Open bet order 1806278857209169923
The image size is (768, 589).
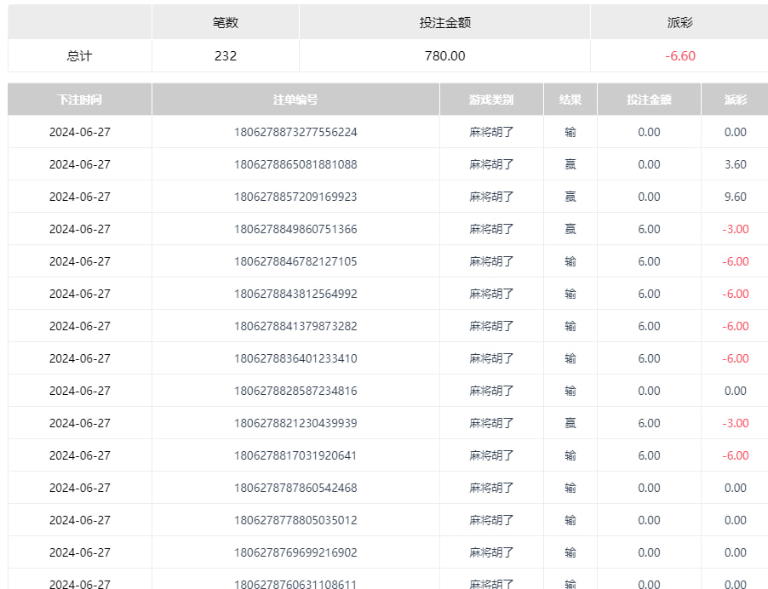pos(295,197)
